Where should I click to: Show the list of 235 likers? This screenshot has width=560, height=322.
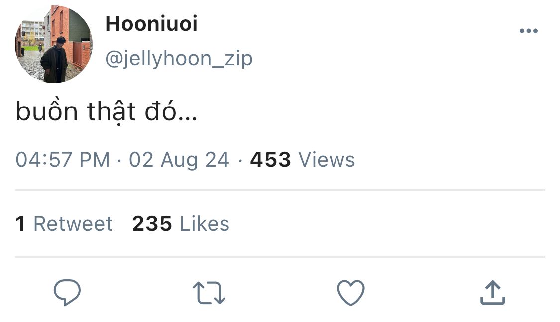(x=181, y=224)
